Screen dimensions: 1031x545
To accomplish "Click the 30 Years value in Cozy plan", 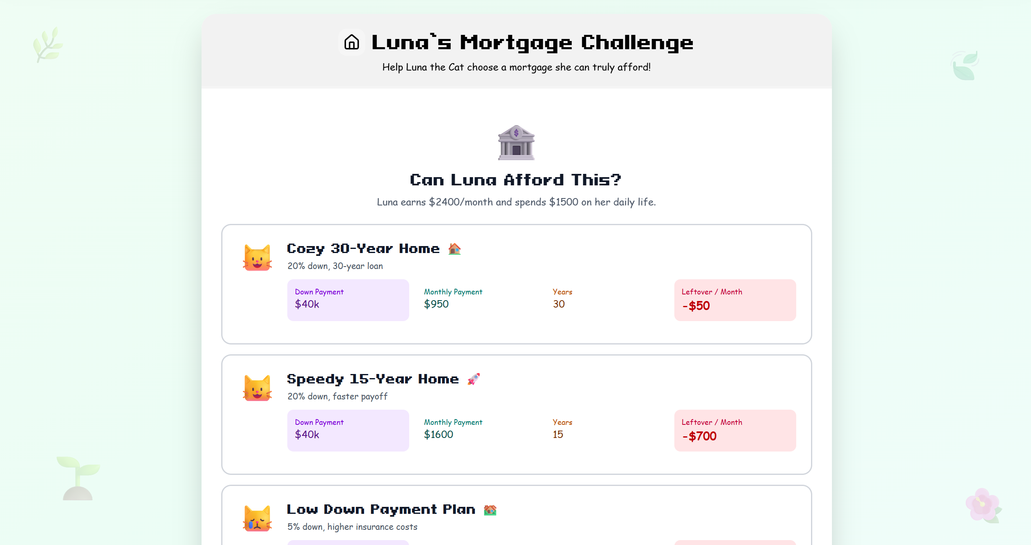I will click(559, 304).
